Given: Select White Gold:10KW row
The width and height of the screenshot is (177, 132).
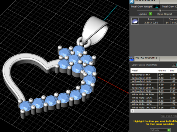Looking at the screenshot, I should [154, 101].
